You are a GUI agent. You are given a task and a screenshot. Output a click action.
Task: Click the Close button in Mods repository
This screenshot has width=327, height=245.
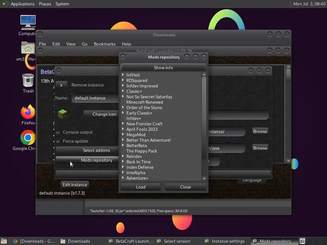point(186,187)
